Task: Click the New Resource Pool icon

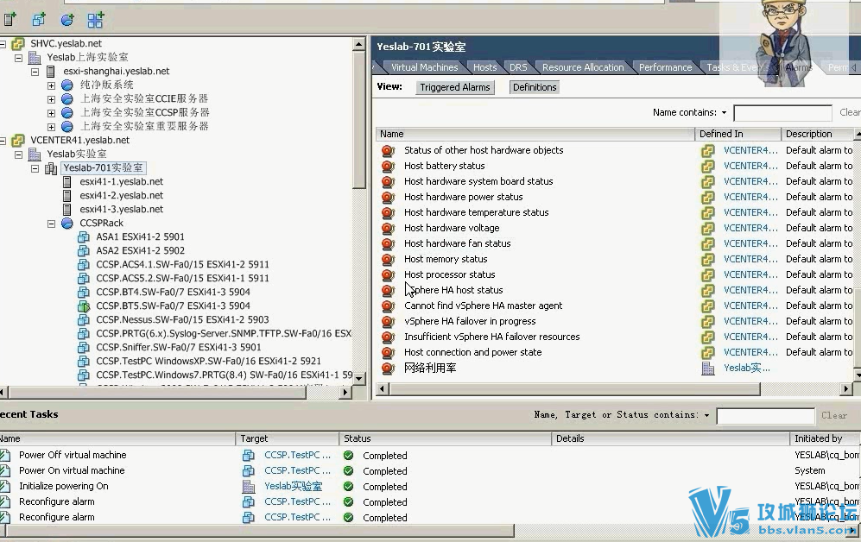Action: click(x=66, y=18)
